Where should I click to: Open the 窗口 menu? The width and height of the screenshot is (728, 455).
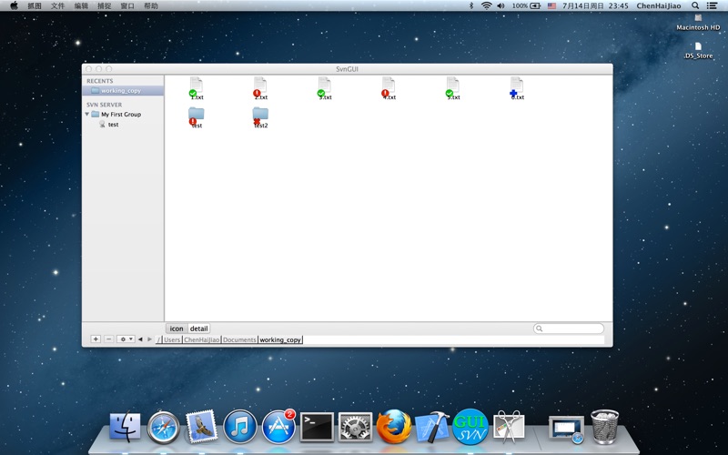(x=127, y=5)
